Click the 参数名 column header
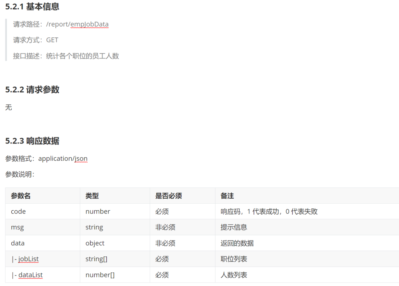The height and width of the screenshot is (286, 399). [21, 196]
